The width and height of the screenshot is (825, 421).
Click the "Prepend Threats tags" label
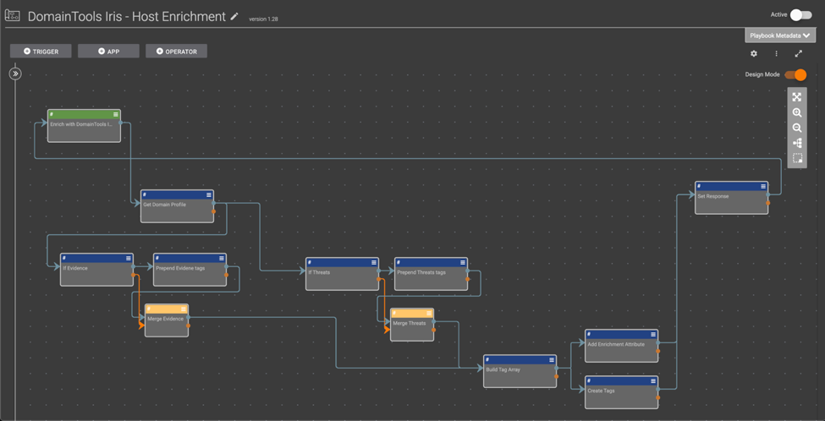point(421,272)
